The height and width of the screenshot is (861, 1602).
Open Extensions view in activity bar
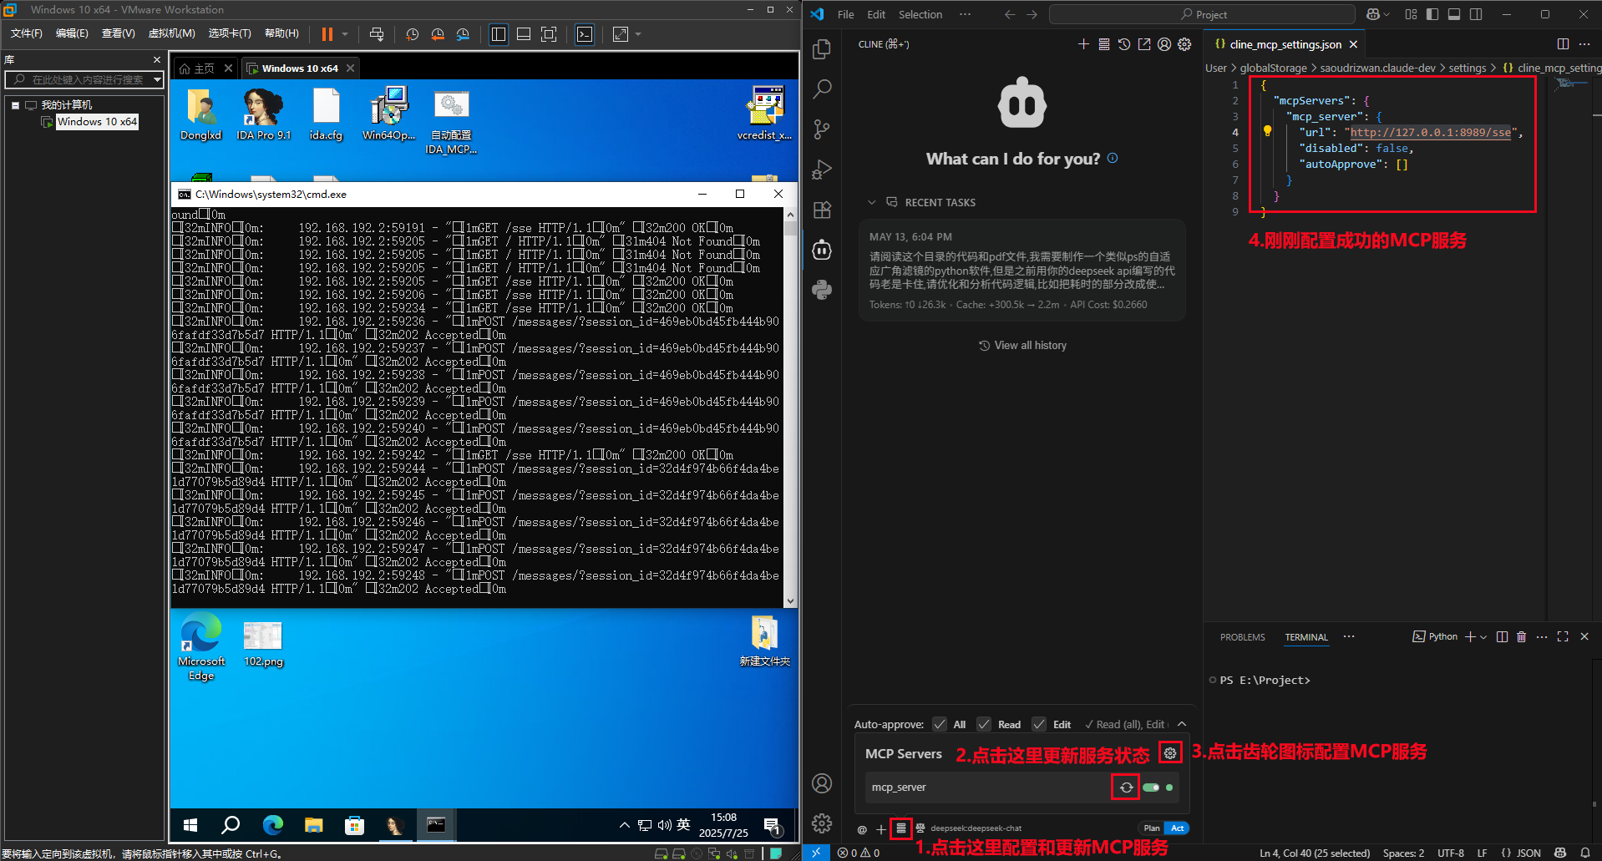pyautogui.click(x=822, y=210)
